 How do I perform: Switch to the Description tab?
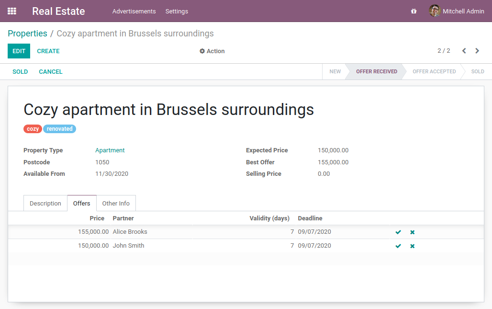click(x=45, y=204)
